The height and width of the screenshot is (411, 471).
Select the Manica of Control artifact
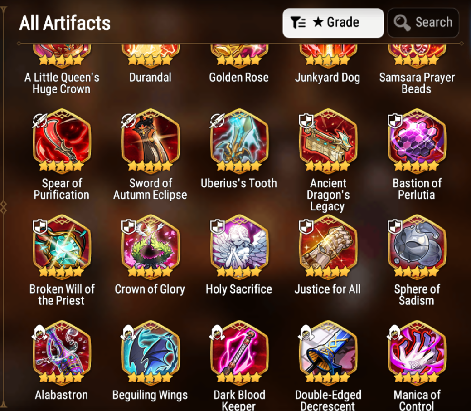(x=417, y=352)
